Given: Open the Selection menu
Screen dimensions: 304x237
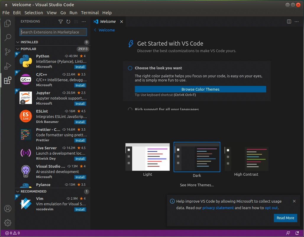Looking at the screenshot, I should pos(33,13).
